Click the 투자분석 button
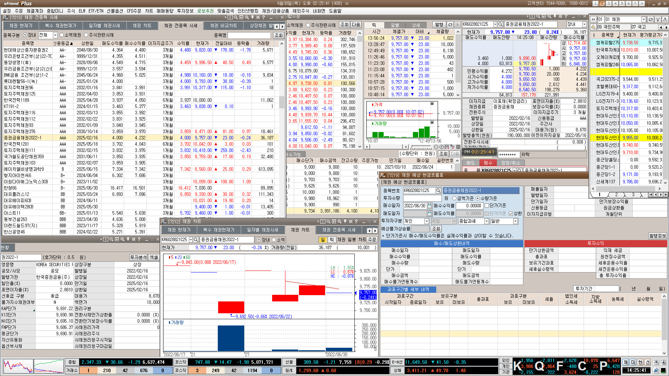669x376 pixels. click(139, 257)
